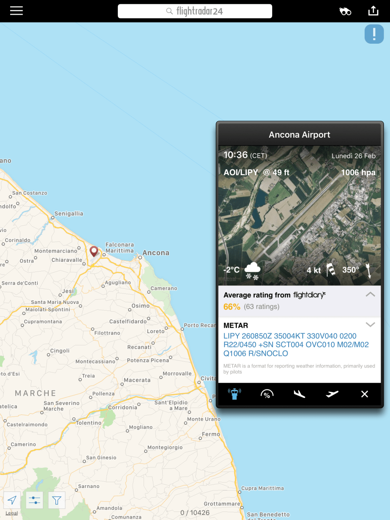
Task: Select the Ancona Airport map pin
Action: (x=94, y=251)
